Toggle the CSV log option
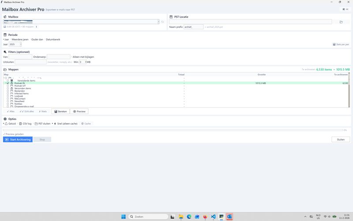 click(x=25, y=124)
